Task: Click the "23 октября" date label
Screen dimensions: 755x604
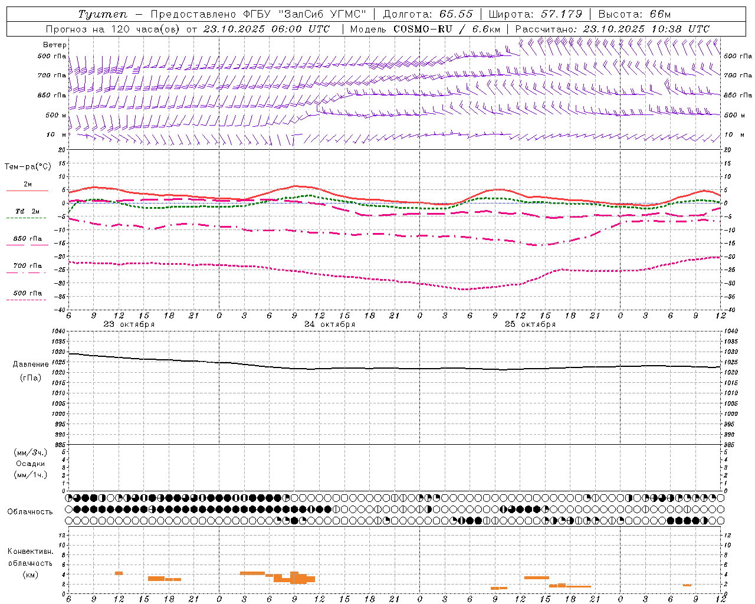Action: click(129, 324)
